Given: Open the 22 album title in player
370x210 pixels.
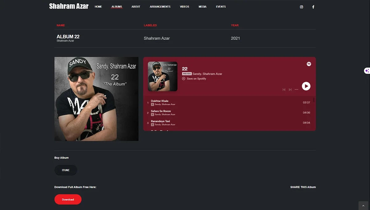Looking at the screenshot, I should (185, 69).
